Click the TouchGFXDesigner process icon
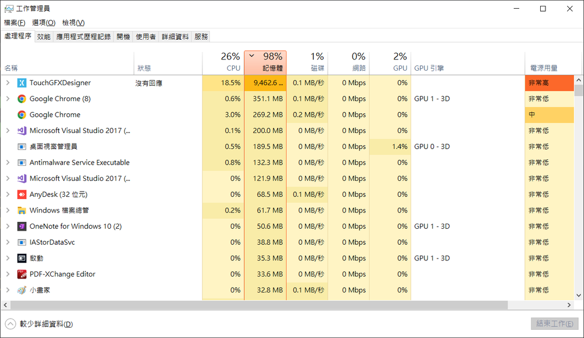 pos(22,83)
